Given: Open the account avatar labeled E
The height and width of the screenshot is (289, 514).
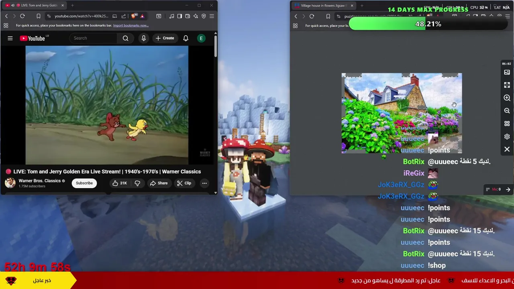Looking at the screenshot, I should 201,38.
